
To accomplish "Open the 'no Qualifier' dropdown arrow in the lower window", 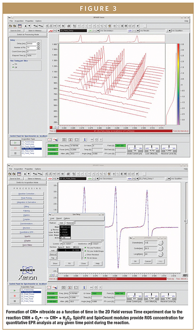I will (x=169, y=179).
